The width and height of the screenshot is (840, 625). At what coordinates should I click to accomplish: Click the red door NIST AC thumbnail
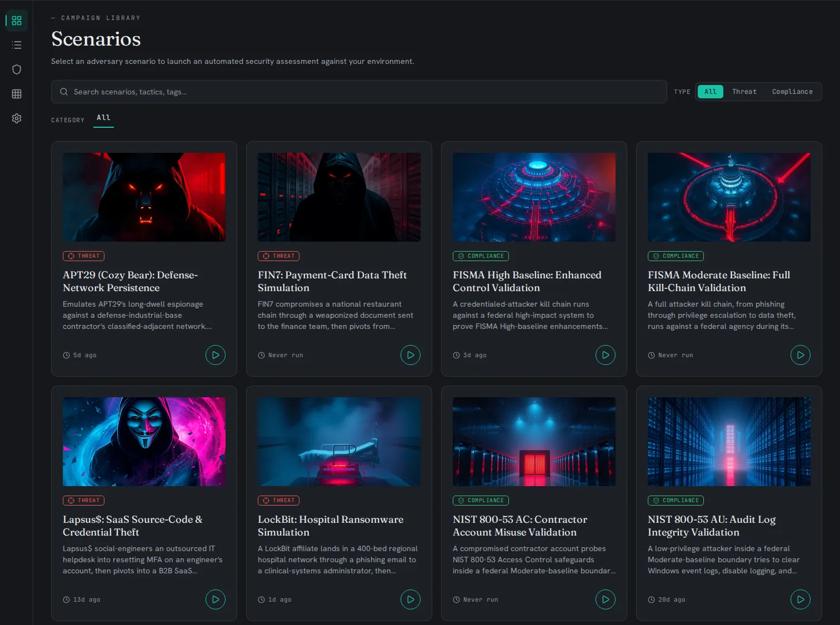point(534,442)
